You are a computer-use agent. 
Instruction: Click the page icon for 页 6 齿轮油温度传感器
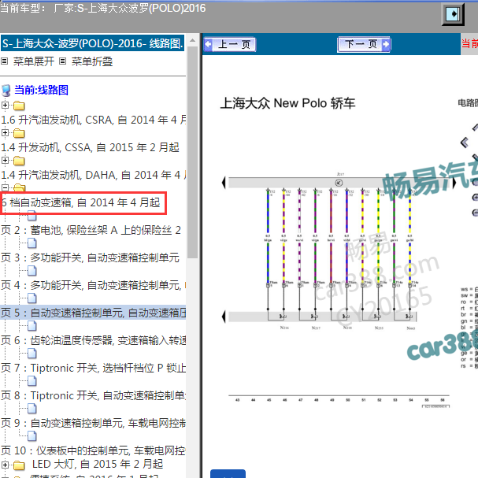tap(32, 326)
